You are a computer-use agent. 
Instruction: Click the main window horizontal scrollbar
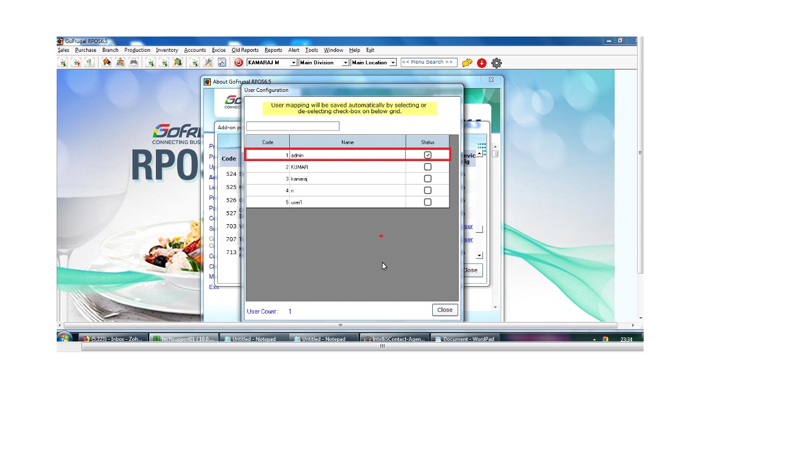pyautogui.click(x=340, y=325)
